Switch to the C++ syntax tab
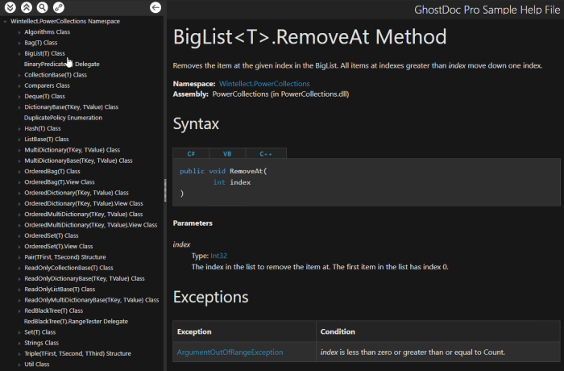564x371 pixels. click(266, 153)
